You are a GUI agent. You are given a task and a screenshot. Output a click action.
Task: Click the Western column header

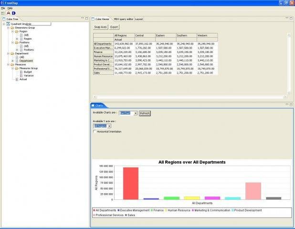[x=207, y=35]
